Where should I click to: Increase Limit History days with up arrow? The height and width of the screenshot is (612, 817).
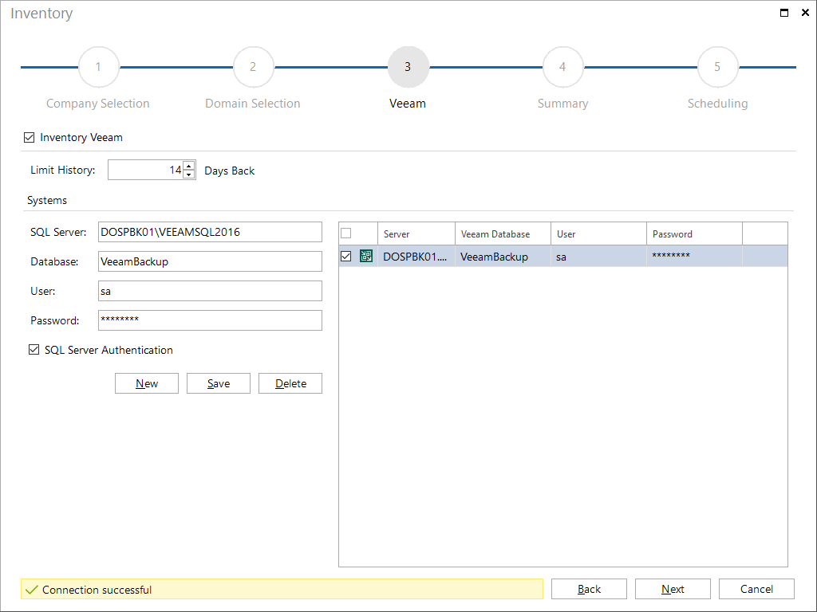pos(189,166)
